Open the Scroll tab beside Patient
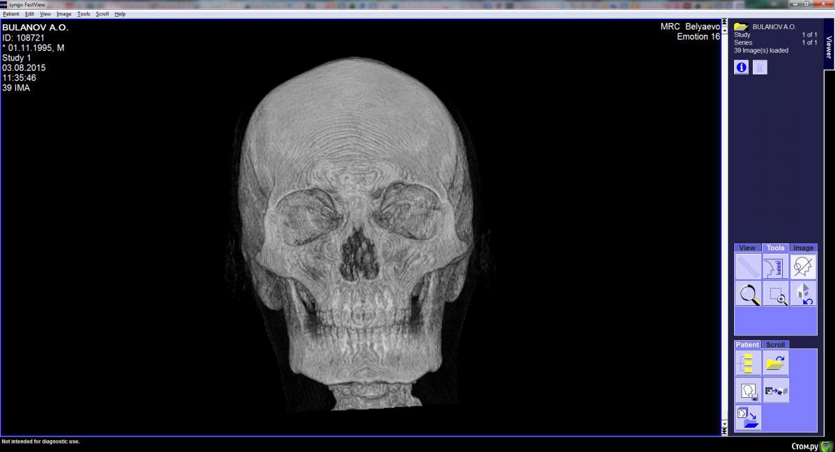 775,344
